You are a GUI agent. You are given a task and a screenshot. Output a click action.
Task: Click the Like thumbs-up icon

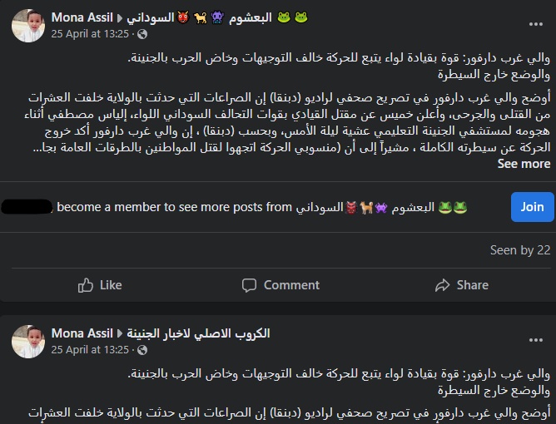point(86,284)
